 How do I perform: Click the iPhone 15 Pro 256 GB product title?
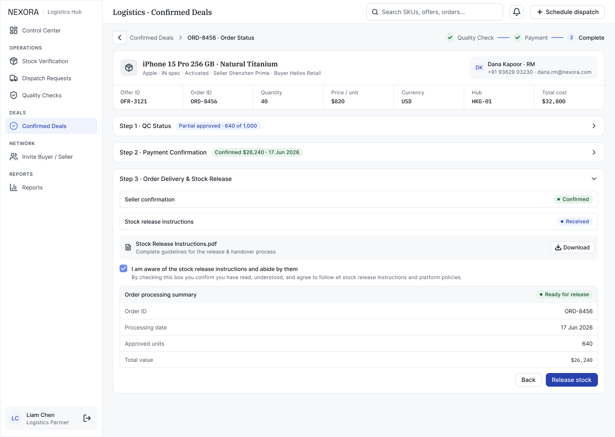(x=210, y=64)
